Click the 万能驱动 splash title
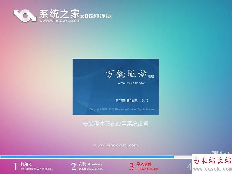This screenshot has height=174, width=232. pyautogui.click(x=126, y=73)
